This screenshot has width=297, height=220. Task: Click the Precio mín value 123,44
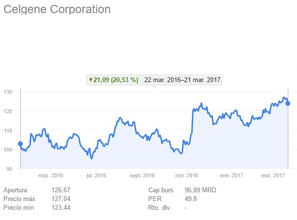click(61, 207)
